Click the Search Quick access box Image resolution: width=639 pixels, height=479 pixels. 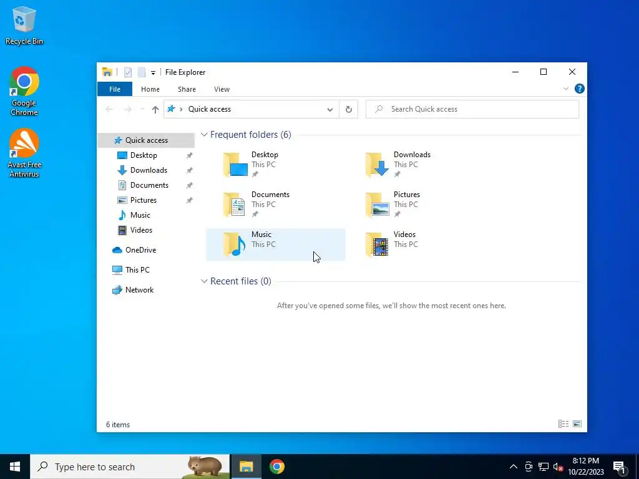[x=472, y=109]
